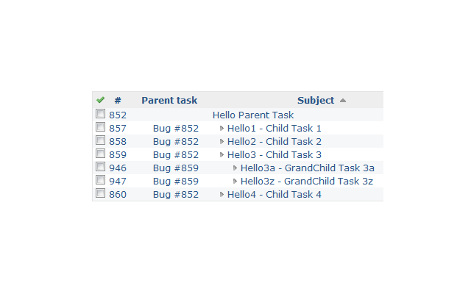Click Bug #852 parent link in row 859
Viewport: 471px width, 294px height.
point(176,155)
